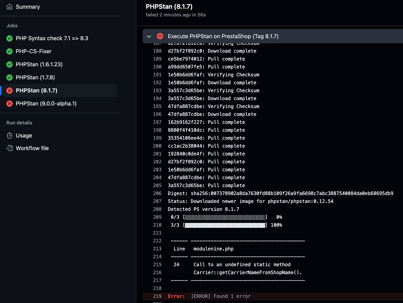Click log line number 195
Image resolution: width=403 pixels, height=303 pixels.
[x=157, y=106]
